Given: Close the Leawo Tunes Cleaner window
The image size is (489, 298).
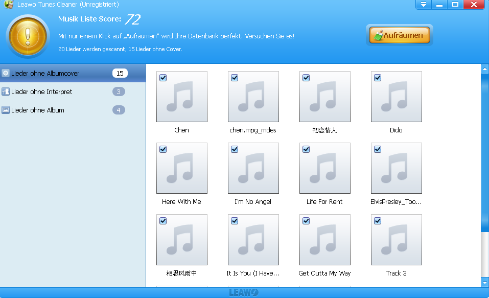Looking at the screenshot, I should point(474,5).
